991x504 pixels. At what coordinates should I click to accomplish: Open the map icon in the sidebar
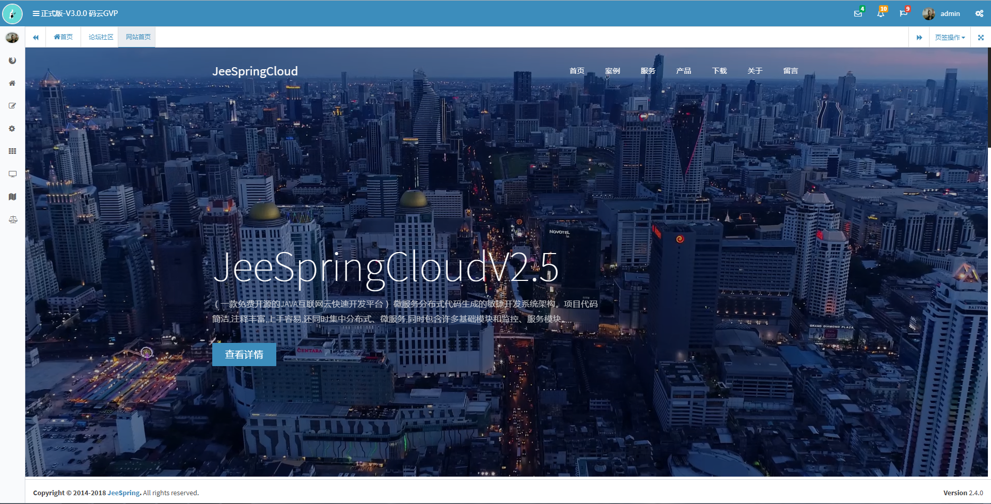point(12,197)
